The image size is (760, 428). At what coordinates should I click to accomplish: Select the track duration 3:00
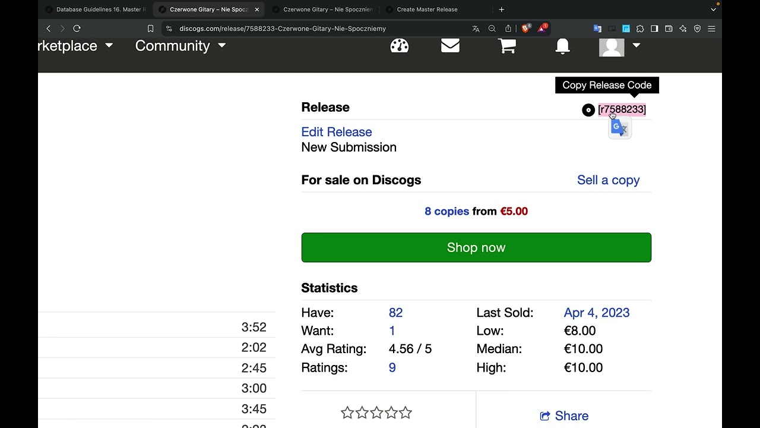[x=254, y=388]
